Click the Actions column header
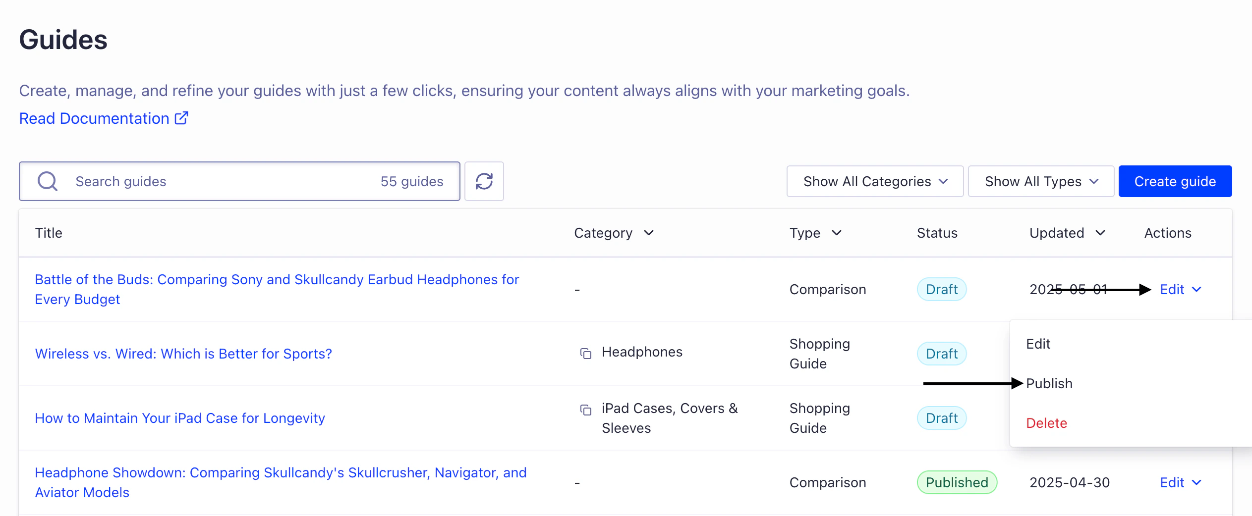Viewport: 1252px width, 516px height. click(x=1168, y=233)
